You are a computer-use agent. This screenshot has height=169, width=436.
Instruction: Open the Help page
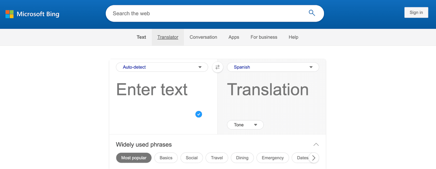(293, 37)
